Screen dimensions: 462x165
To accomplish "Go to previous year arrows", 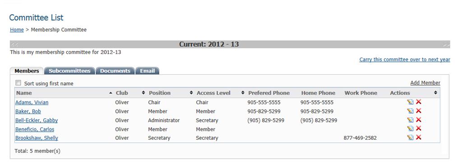I will 14,45.
